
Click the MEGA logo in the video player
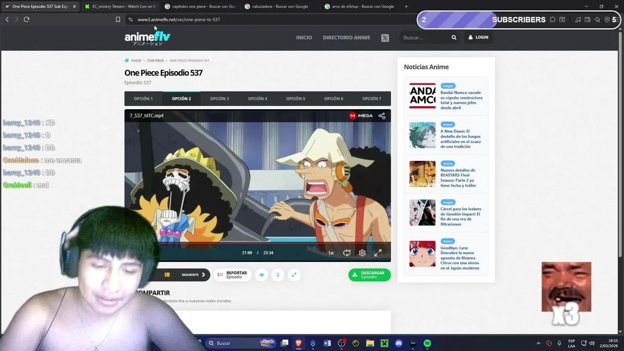(x=361, y=116)
